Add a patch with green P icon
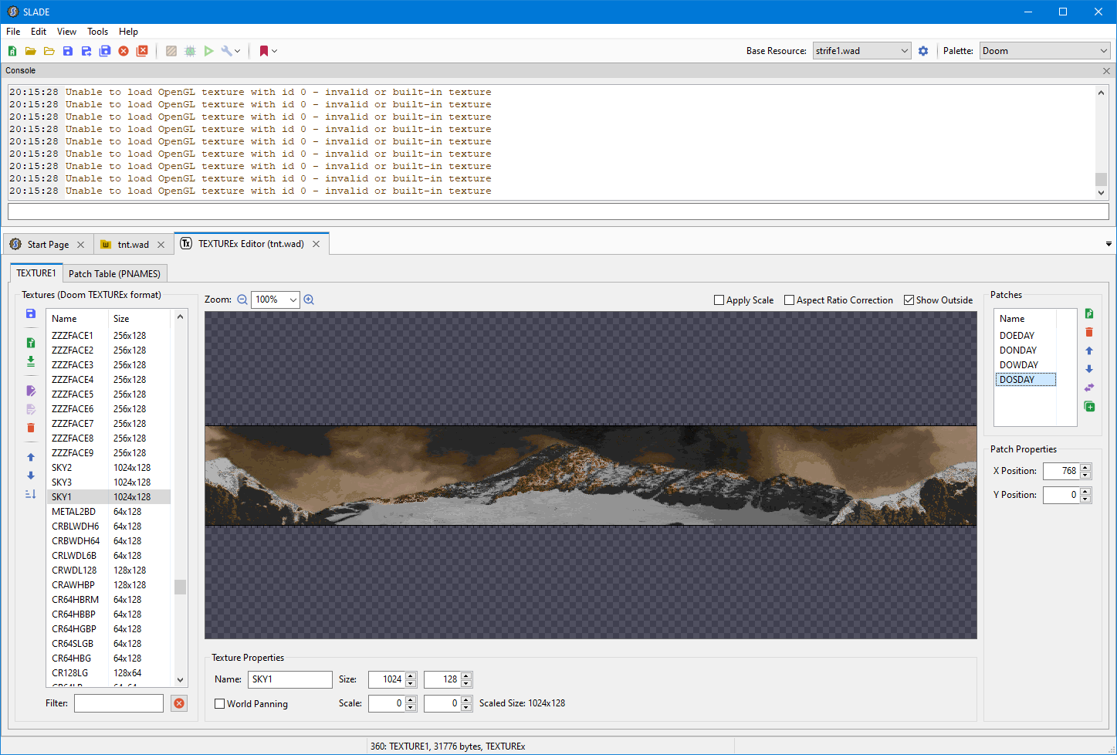This screenshot has height=755, width=1117. 1089,313
